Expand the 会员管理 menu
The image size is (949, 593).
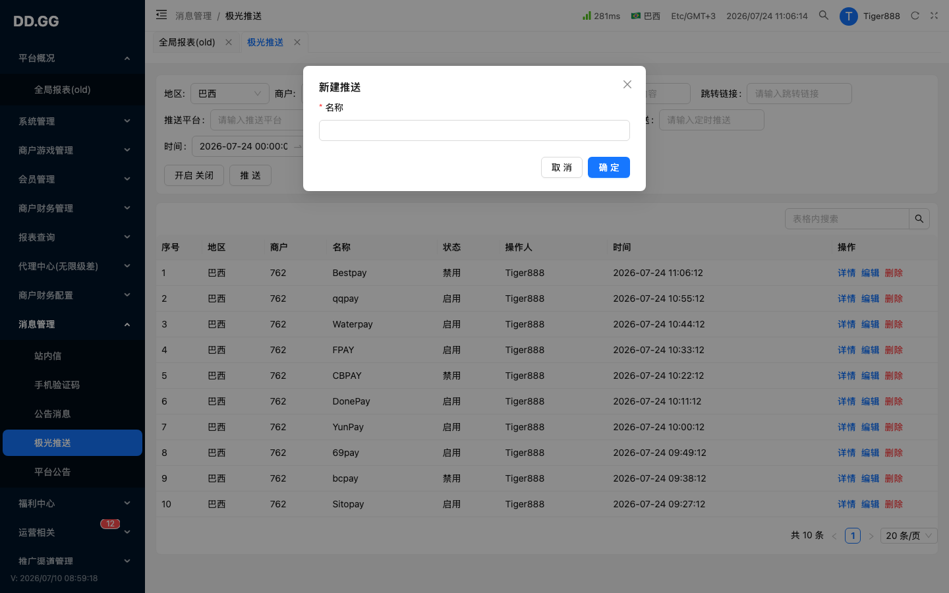pyautogui.click(x=72, y=179)
